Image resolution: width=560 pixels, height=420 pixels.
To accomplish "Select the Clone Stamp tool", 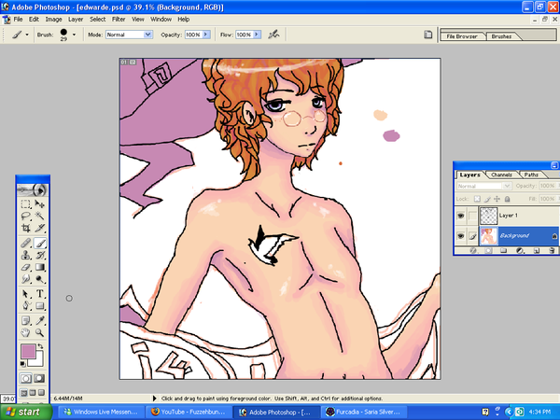I will [26, 256].
